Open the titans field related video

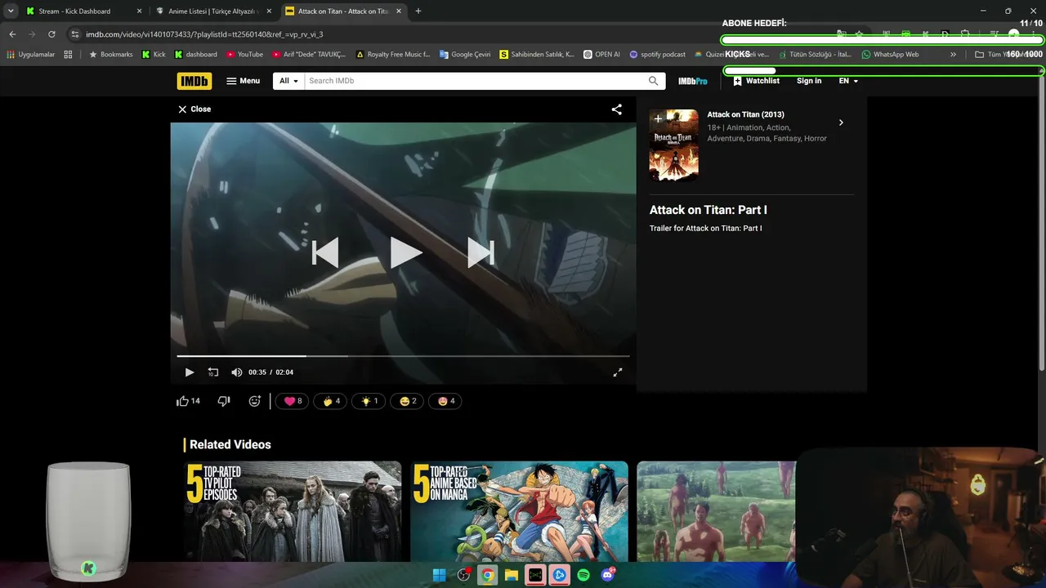pos(716,511)
